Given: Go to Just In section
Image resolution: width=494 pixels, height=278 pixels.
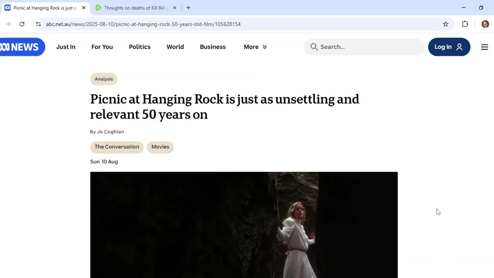Looking at the screenshot, I should click(66, 47).
